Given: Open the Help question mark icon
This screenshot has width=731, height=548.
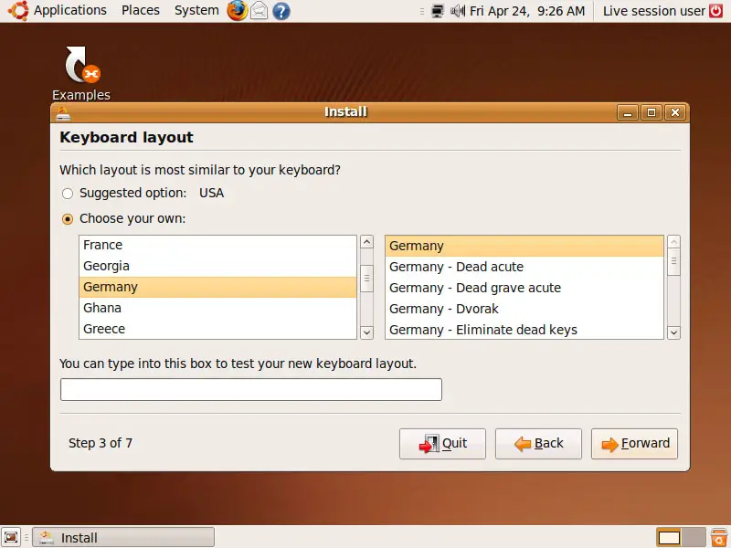Looking at the screenshot, I should click(281, 11).
